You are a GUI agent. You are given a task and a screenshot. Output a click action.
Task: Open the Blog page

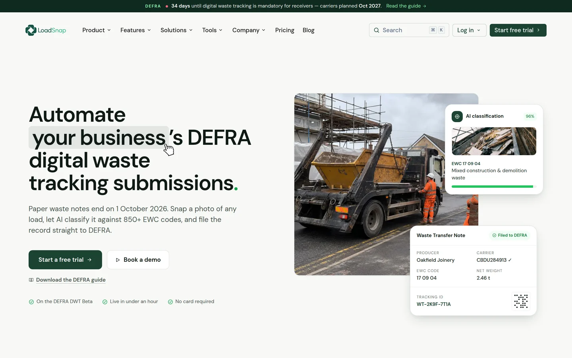click(x=308, y=30)
